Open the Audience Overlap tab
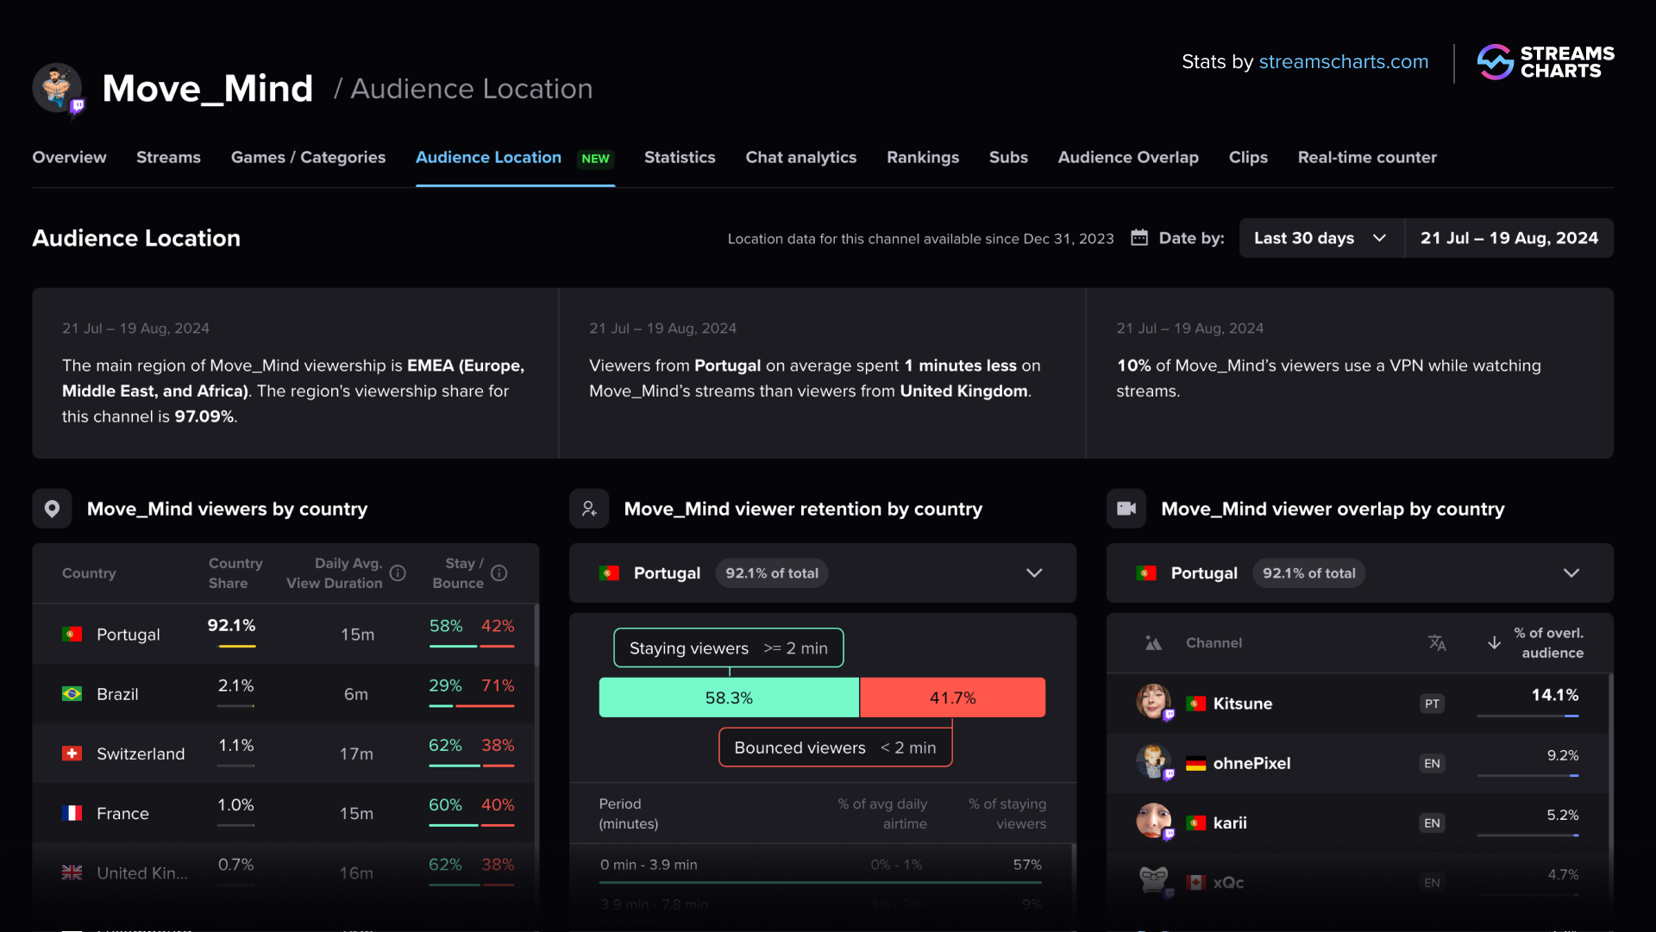1656x932 pixels. click(x=1128, y=158)
